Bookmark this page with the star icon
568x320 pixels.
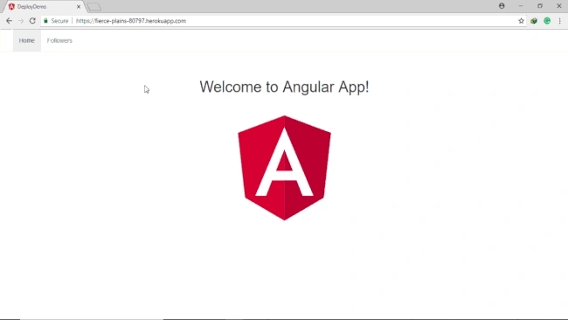[x=521, y=21]
